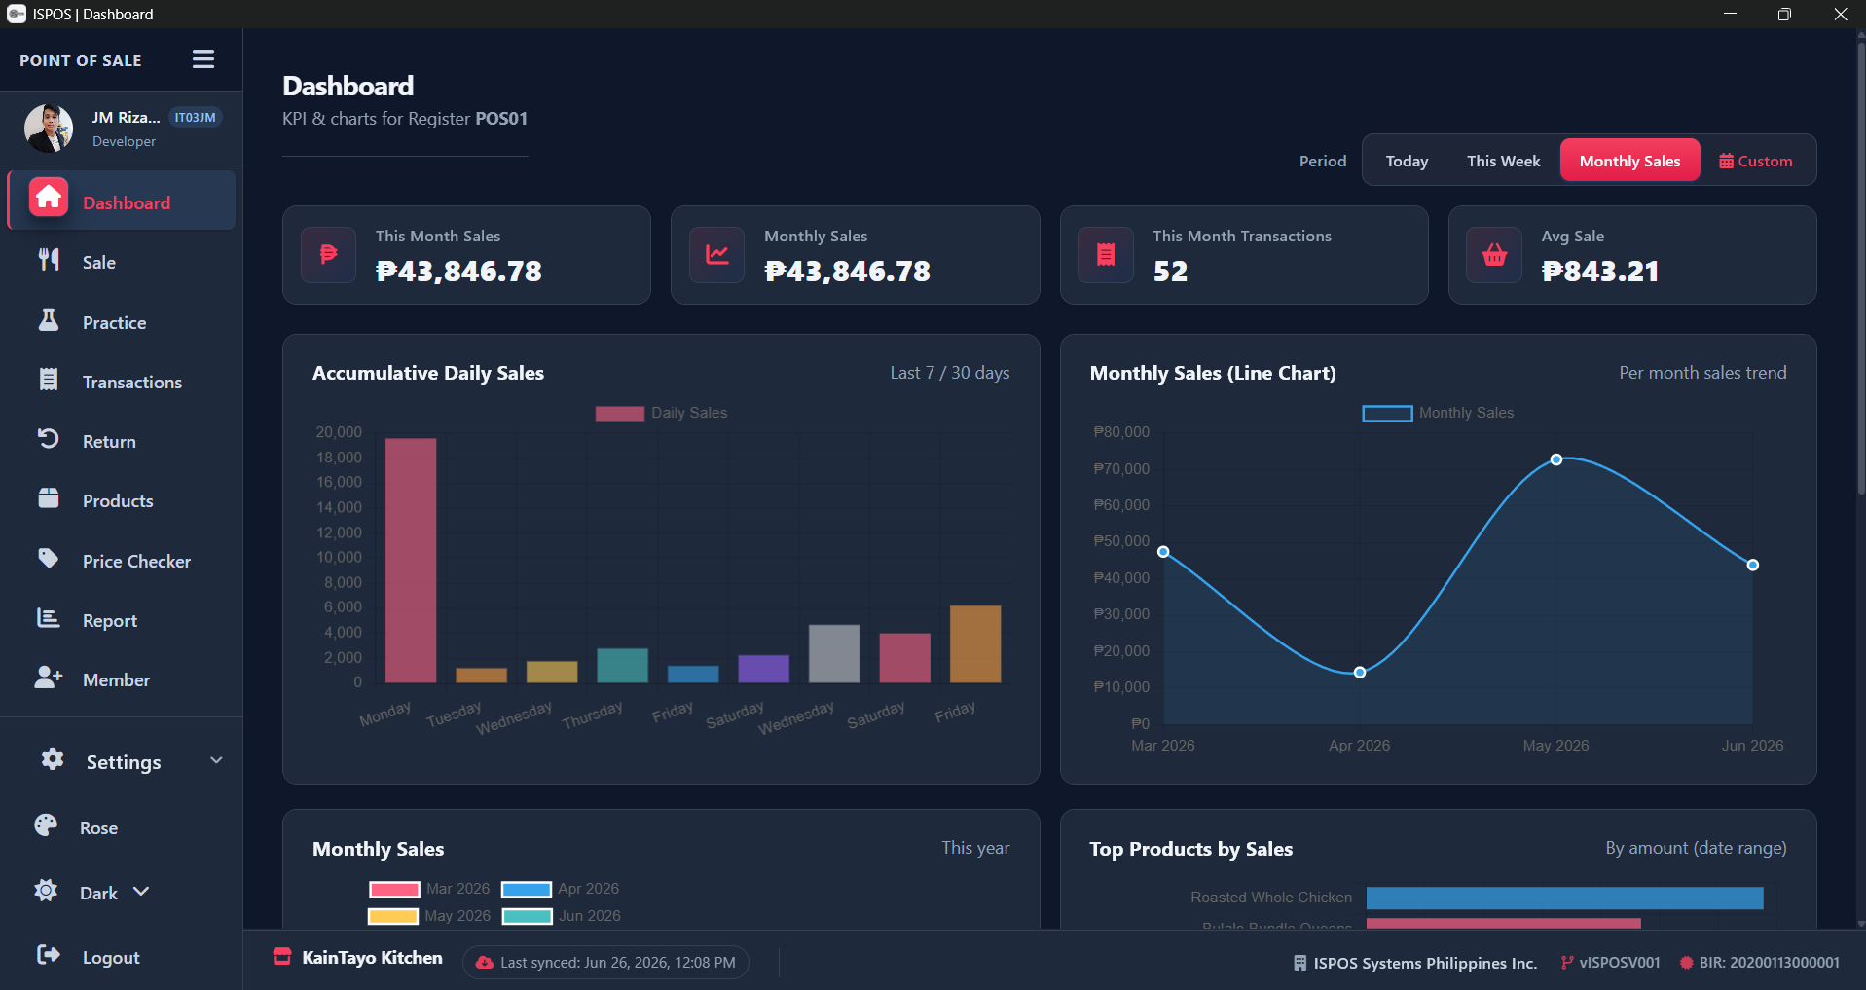The width and height of the screenshot is (1866, 990).
Task: Toggle the Daily Sales legend item
Action: click(661, 413)
